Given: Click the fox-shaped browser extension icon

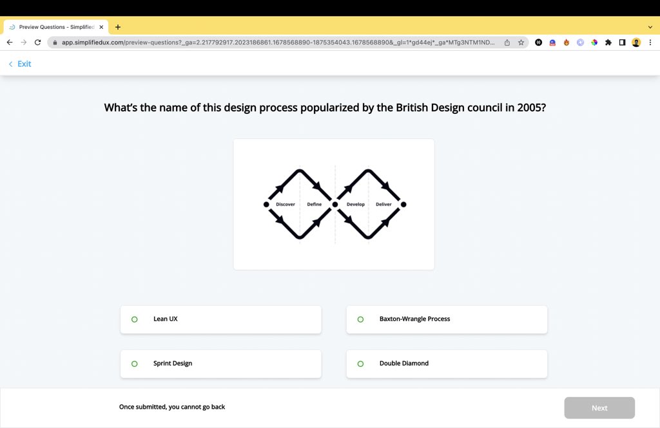Looking at the screenshot, I should (x=565, y=42).
